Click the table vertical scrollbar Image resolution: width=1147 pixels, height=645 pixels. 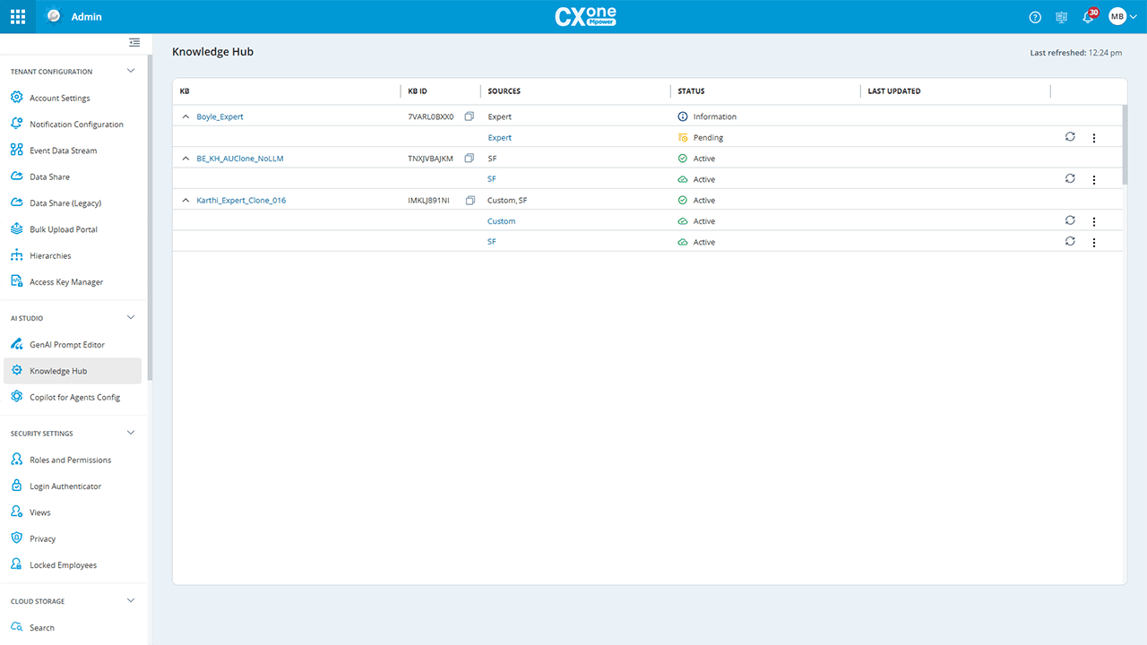click(1125, 143)
